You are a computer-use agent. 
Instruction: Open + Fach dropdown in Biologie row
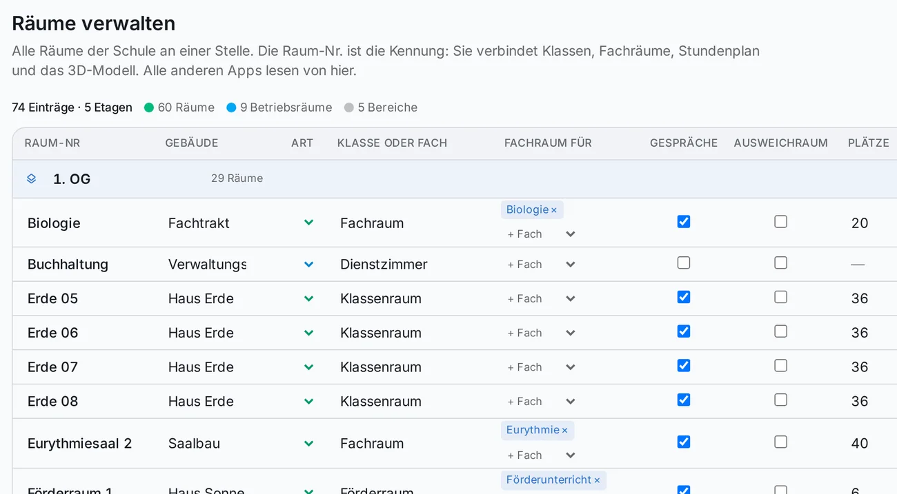click(x=541, y=234)
